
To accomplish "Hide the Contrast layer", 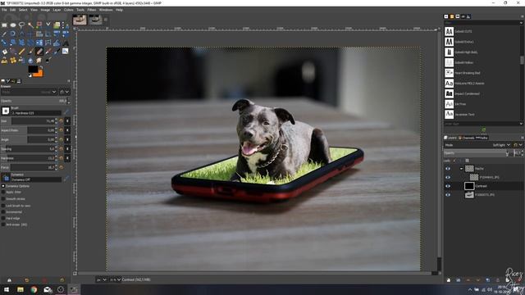I will pyautogui.click(x=448, y=186).
